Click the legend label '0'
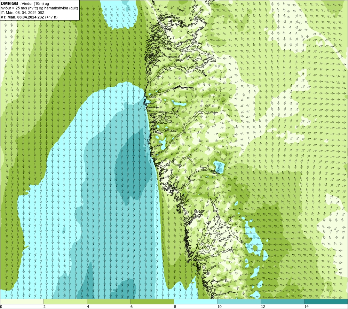348x309 pixels. 1,307
